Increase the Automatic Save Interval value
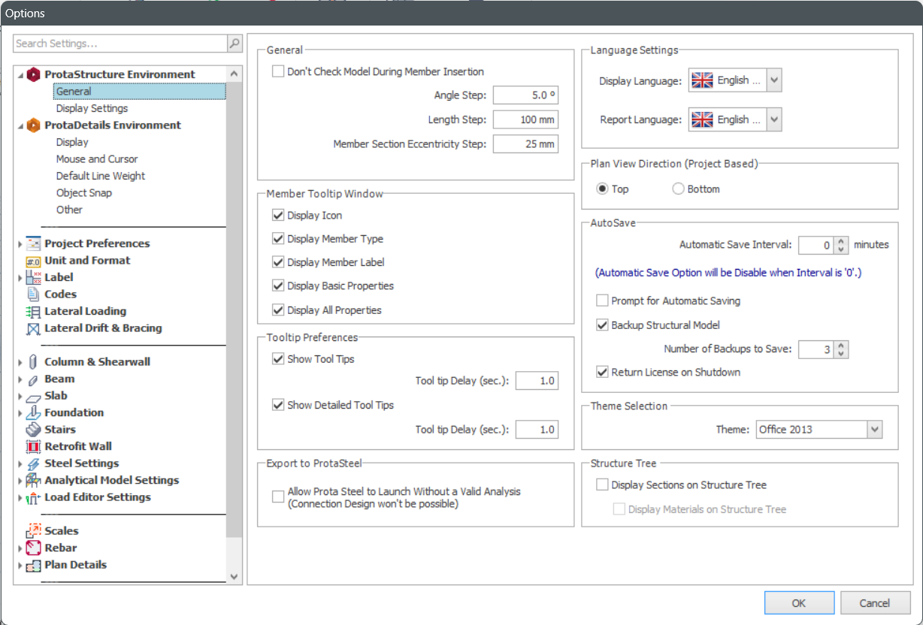Viewport: 923px width, 625px height. [841, 241]
